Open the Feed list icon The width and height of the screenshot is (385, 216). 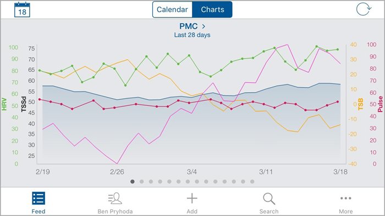(38, 198)
